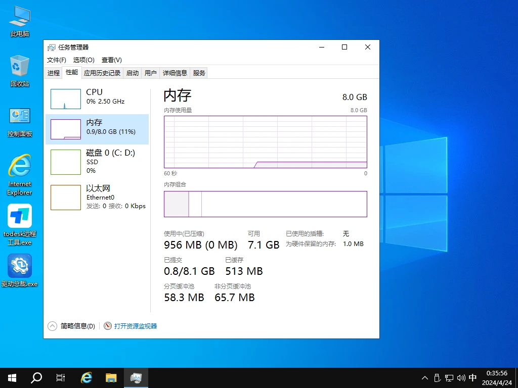The width and height of the screenshot is (518, 388).
Task: Click the resource monitor icon
Action: 108,326
